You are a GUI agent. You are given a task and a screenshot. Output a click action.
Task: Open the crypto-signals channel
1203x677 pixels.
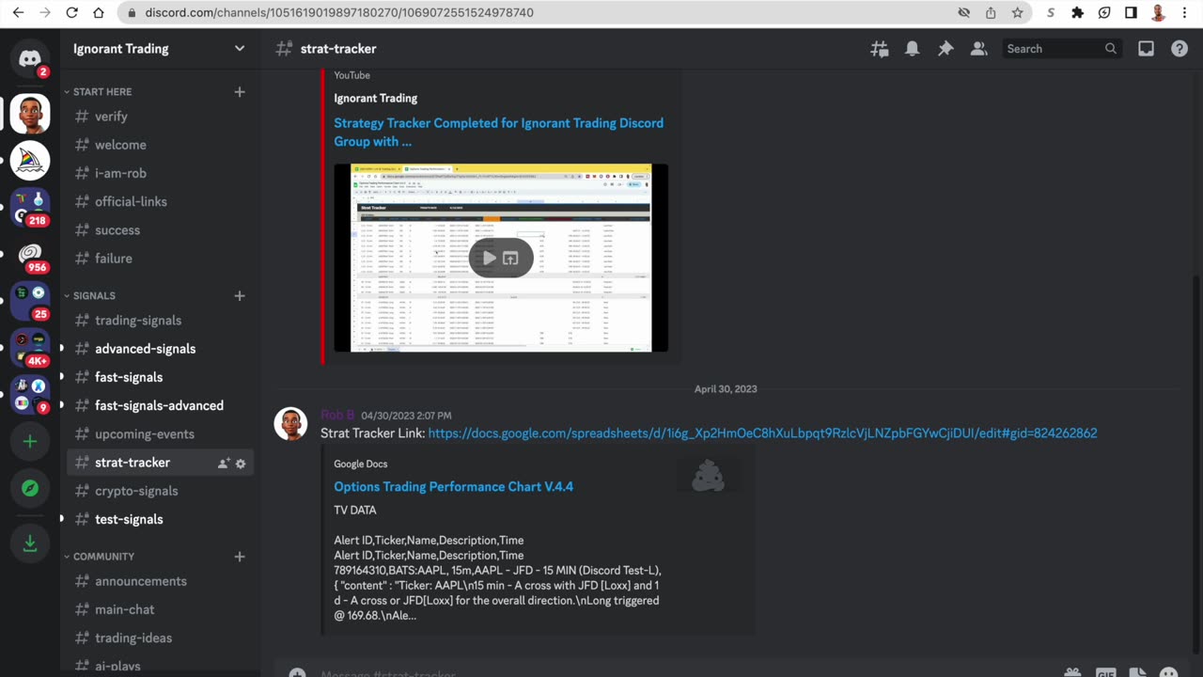coord(160,491)
